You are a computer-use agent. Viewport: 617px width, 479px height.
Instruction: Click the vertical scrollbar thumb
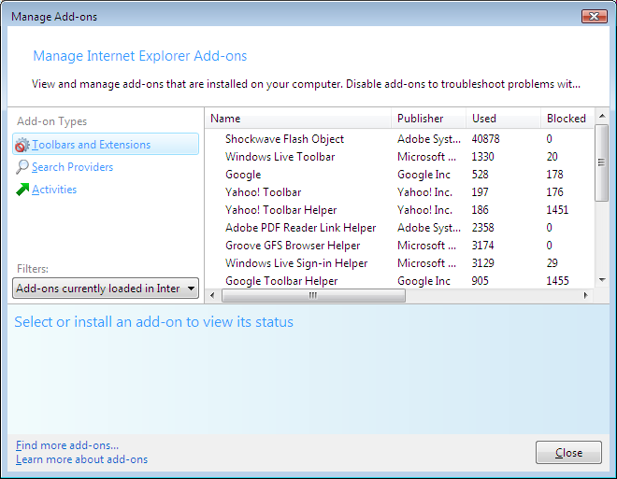[x=602, y=162]
